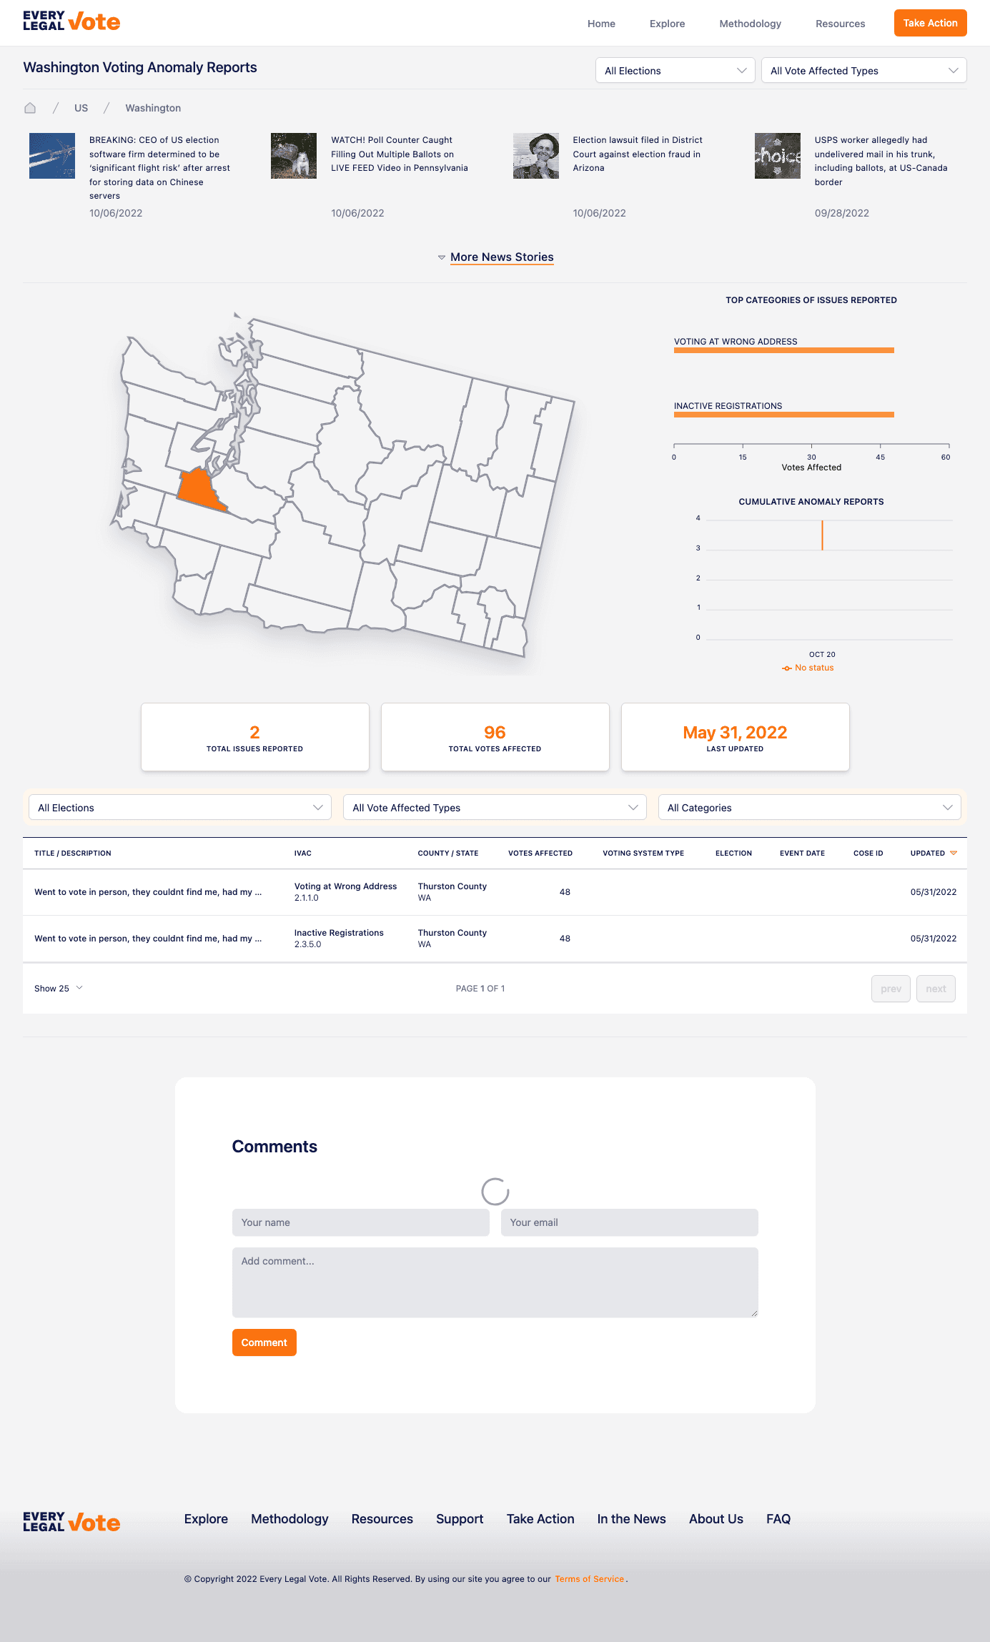
Task: Click the prev pagination button
Action: tap(891, 989)
